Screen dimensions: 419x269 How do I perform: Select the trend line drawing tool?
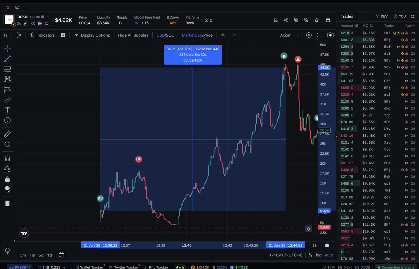click(x=7, y=59)
